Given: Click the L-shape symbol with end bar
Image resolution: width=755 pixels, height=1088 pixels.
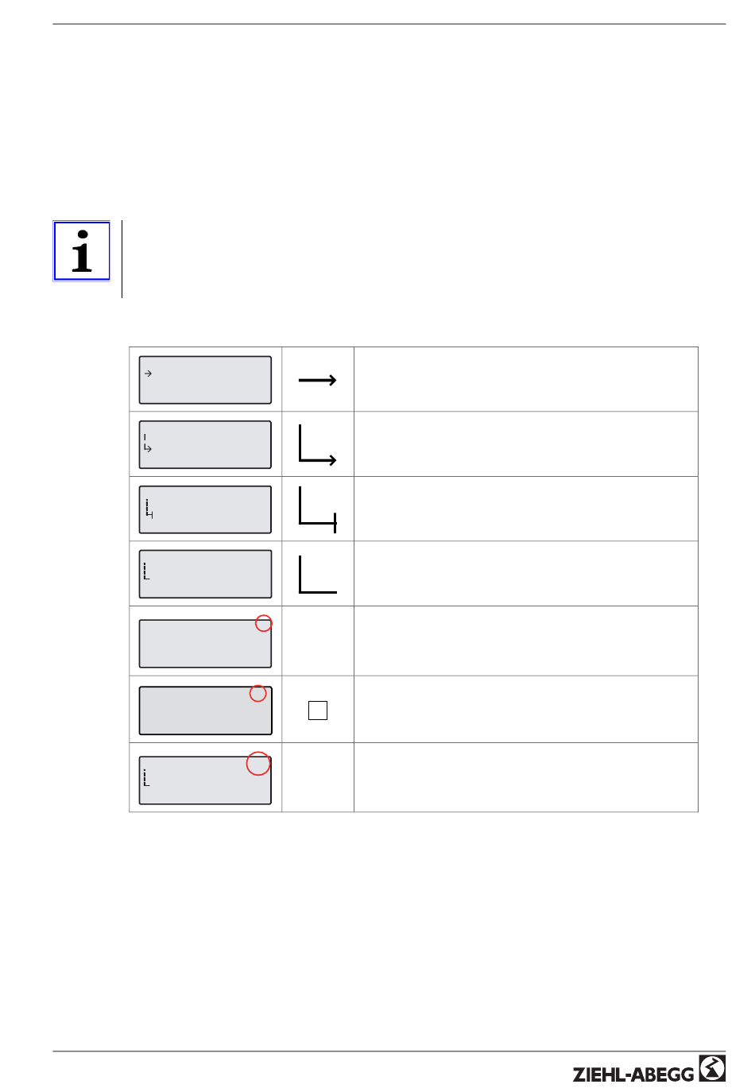Looking at the screenshot, I should [x=318, y=510].
